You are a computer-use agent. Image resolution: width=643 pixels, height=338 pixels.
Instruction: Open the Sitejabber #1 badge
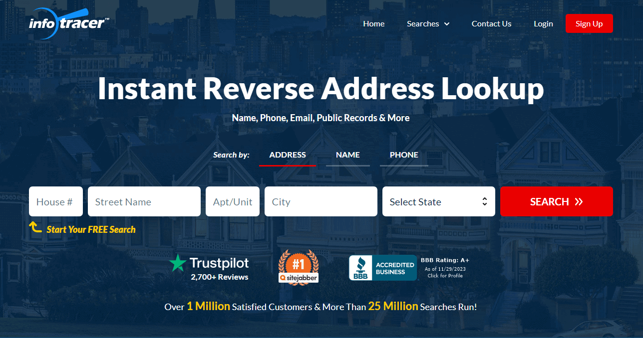pyautogui.click(x=298, y=266)
